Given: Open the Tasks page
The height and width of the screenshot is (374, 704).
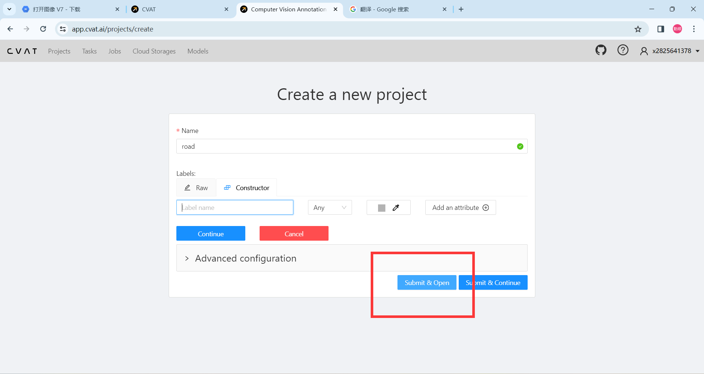Looking at the screenshot, I should coord(89,51).
